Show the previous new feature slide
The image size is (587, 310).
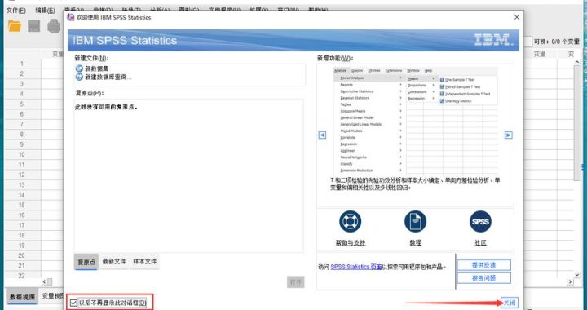coord(322,135)
